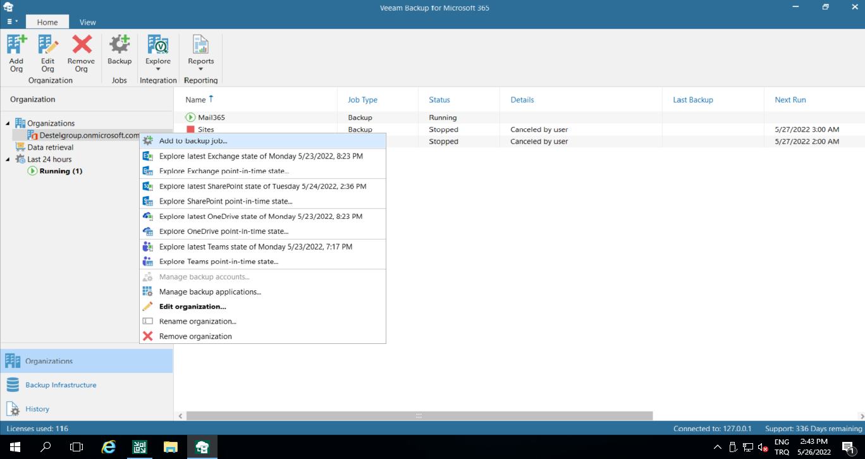Show hidden system tray icons
The height and width of the screenshot is (459, 865).
pos(718,447)
